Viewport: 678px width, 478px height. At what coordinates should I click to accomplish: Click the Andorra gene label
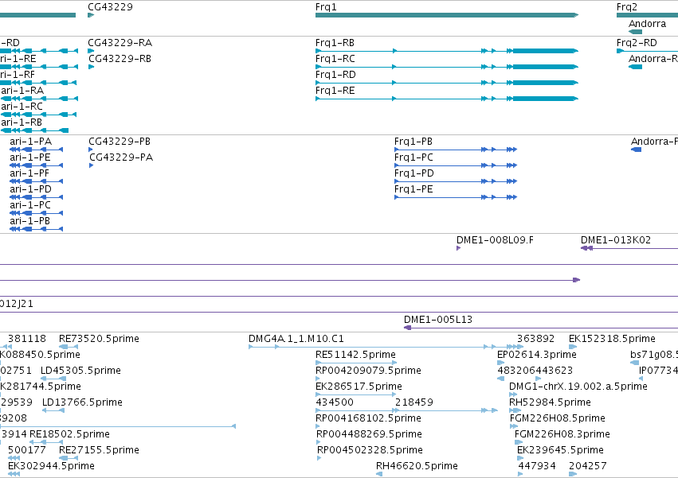(647, 24)
